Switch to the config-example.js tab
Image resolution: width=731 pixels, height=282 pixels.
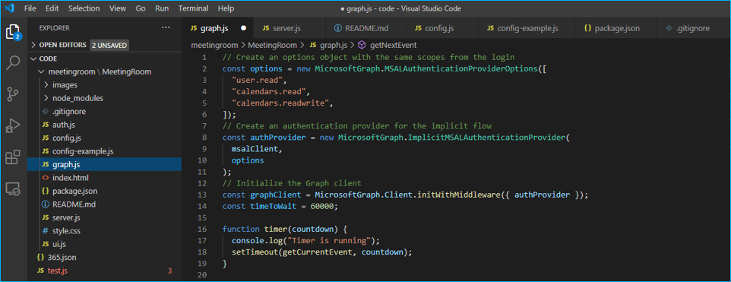click(x=527, y=28)
